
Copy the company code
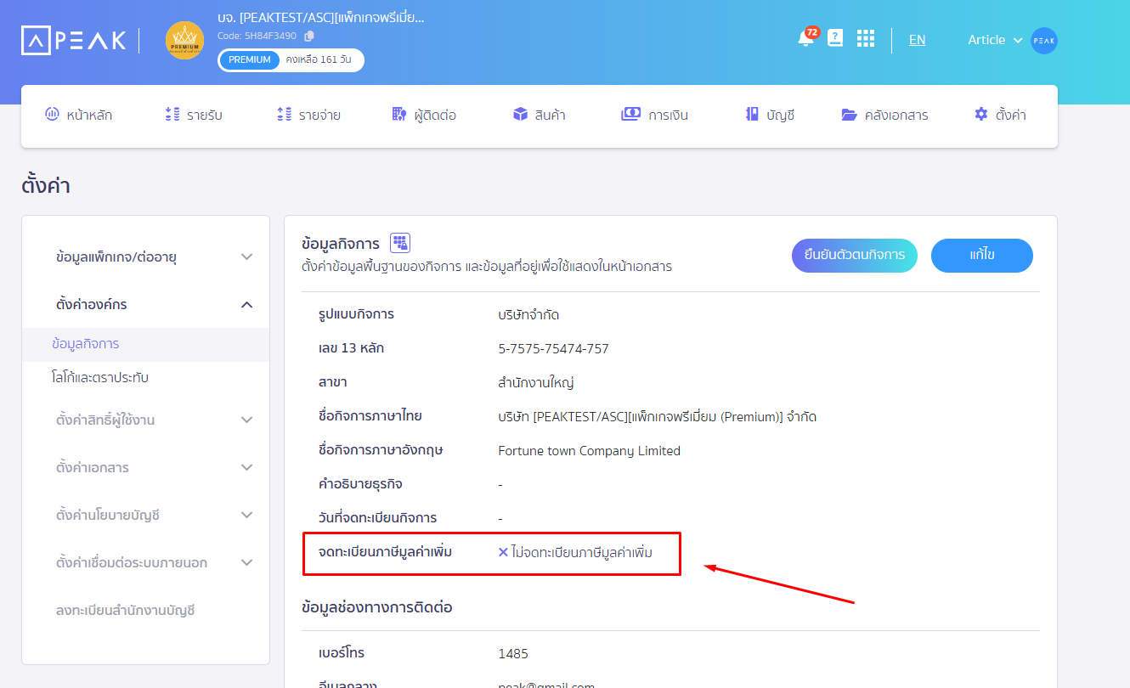(x=309, y=36)
